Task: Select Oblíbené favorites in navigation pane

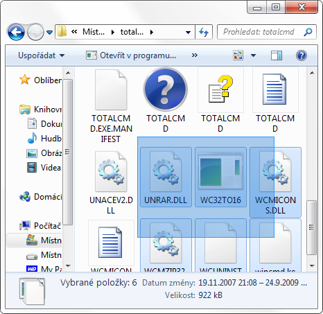Action: (x=40, y=80)
